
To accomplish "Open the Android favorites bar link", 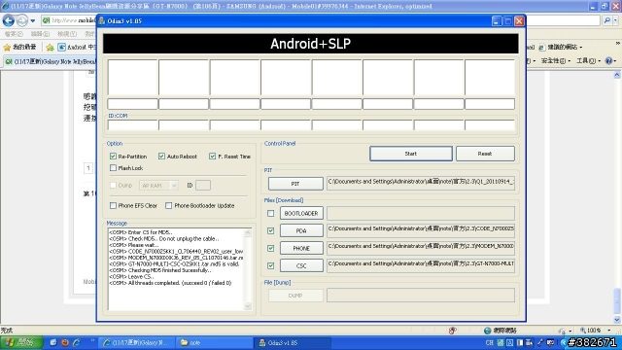I will [77, 48].
